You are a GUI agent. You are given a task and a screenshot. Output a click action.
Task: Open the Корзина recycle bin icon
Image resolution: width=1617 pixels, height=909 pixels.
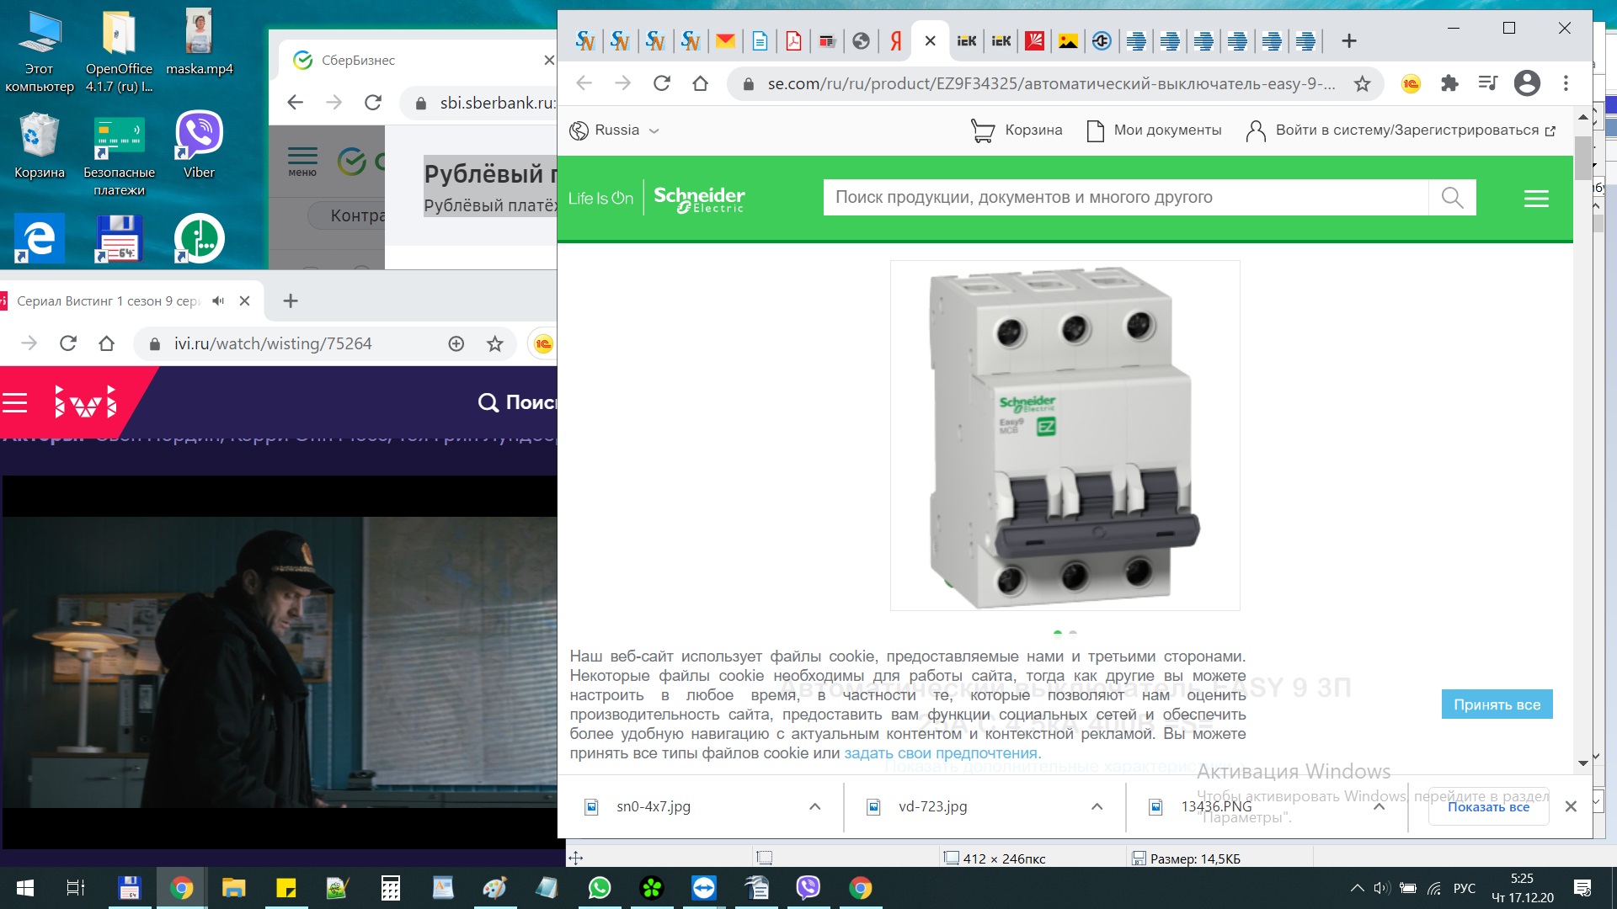[x=39, y=145]
